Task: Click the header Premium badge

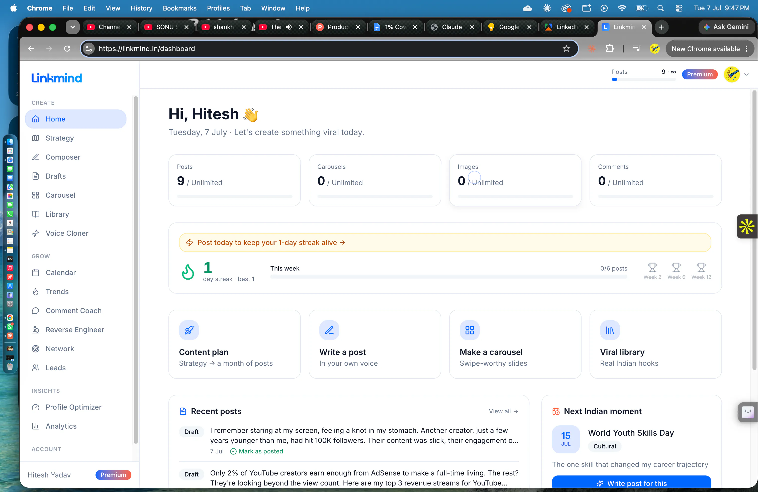Action: click(x=700, y=74)
